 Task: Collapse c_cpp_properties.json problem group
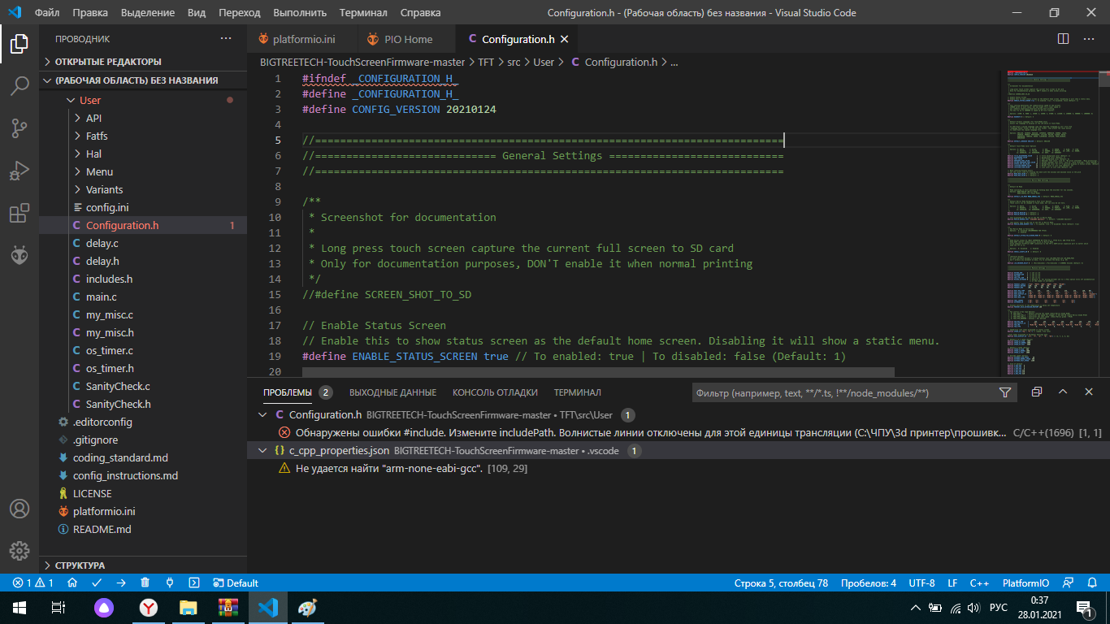(x=262, y=450)
